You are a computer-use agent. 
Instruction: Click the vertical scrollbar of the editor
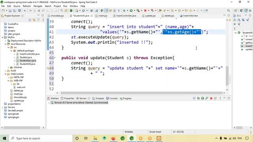tap(227, 76)
